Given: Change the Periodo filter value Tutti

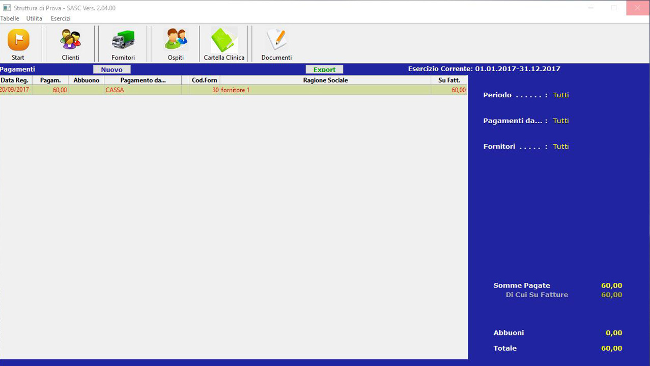Looking at the screenshot, I should [x=561, y=95].
